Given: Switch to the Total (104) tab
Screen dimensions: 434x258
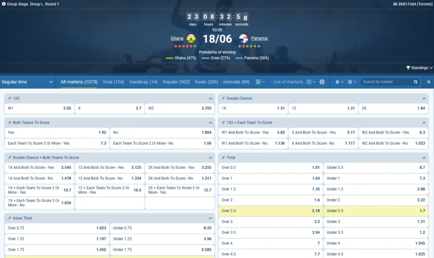Looking at the screenshot, I should pos(113,82).
